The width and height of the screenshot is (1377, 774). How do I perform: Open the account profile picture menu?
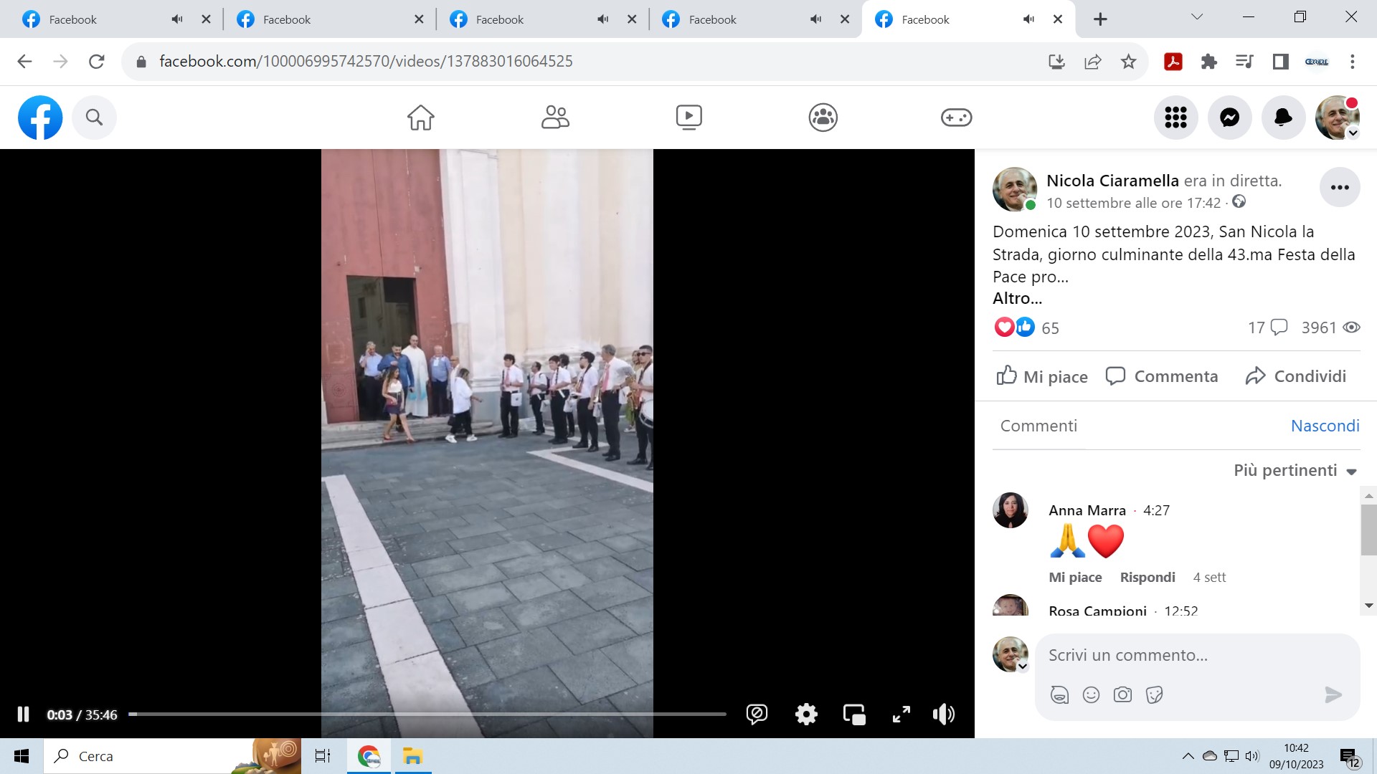tap(1338, 118)
